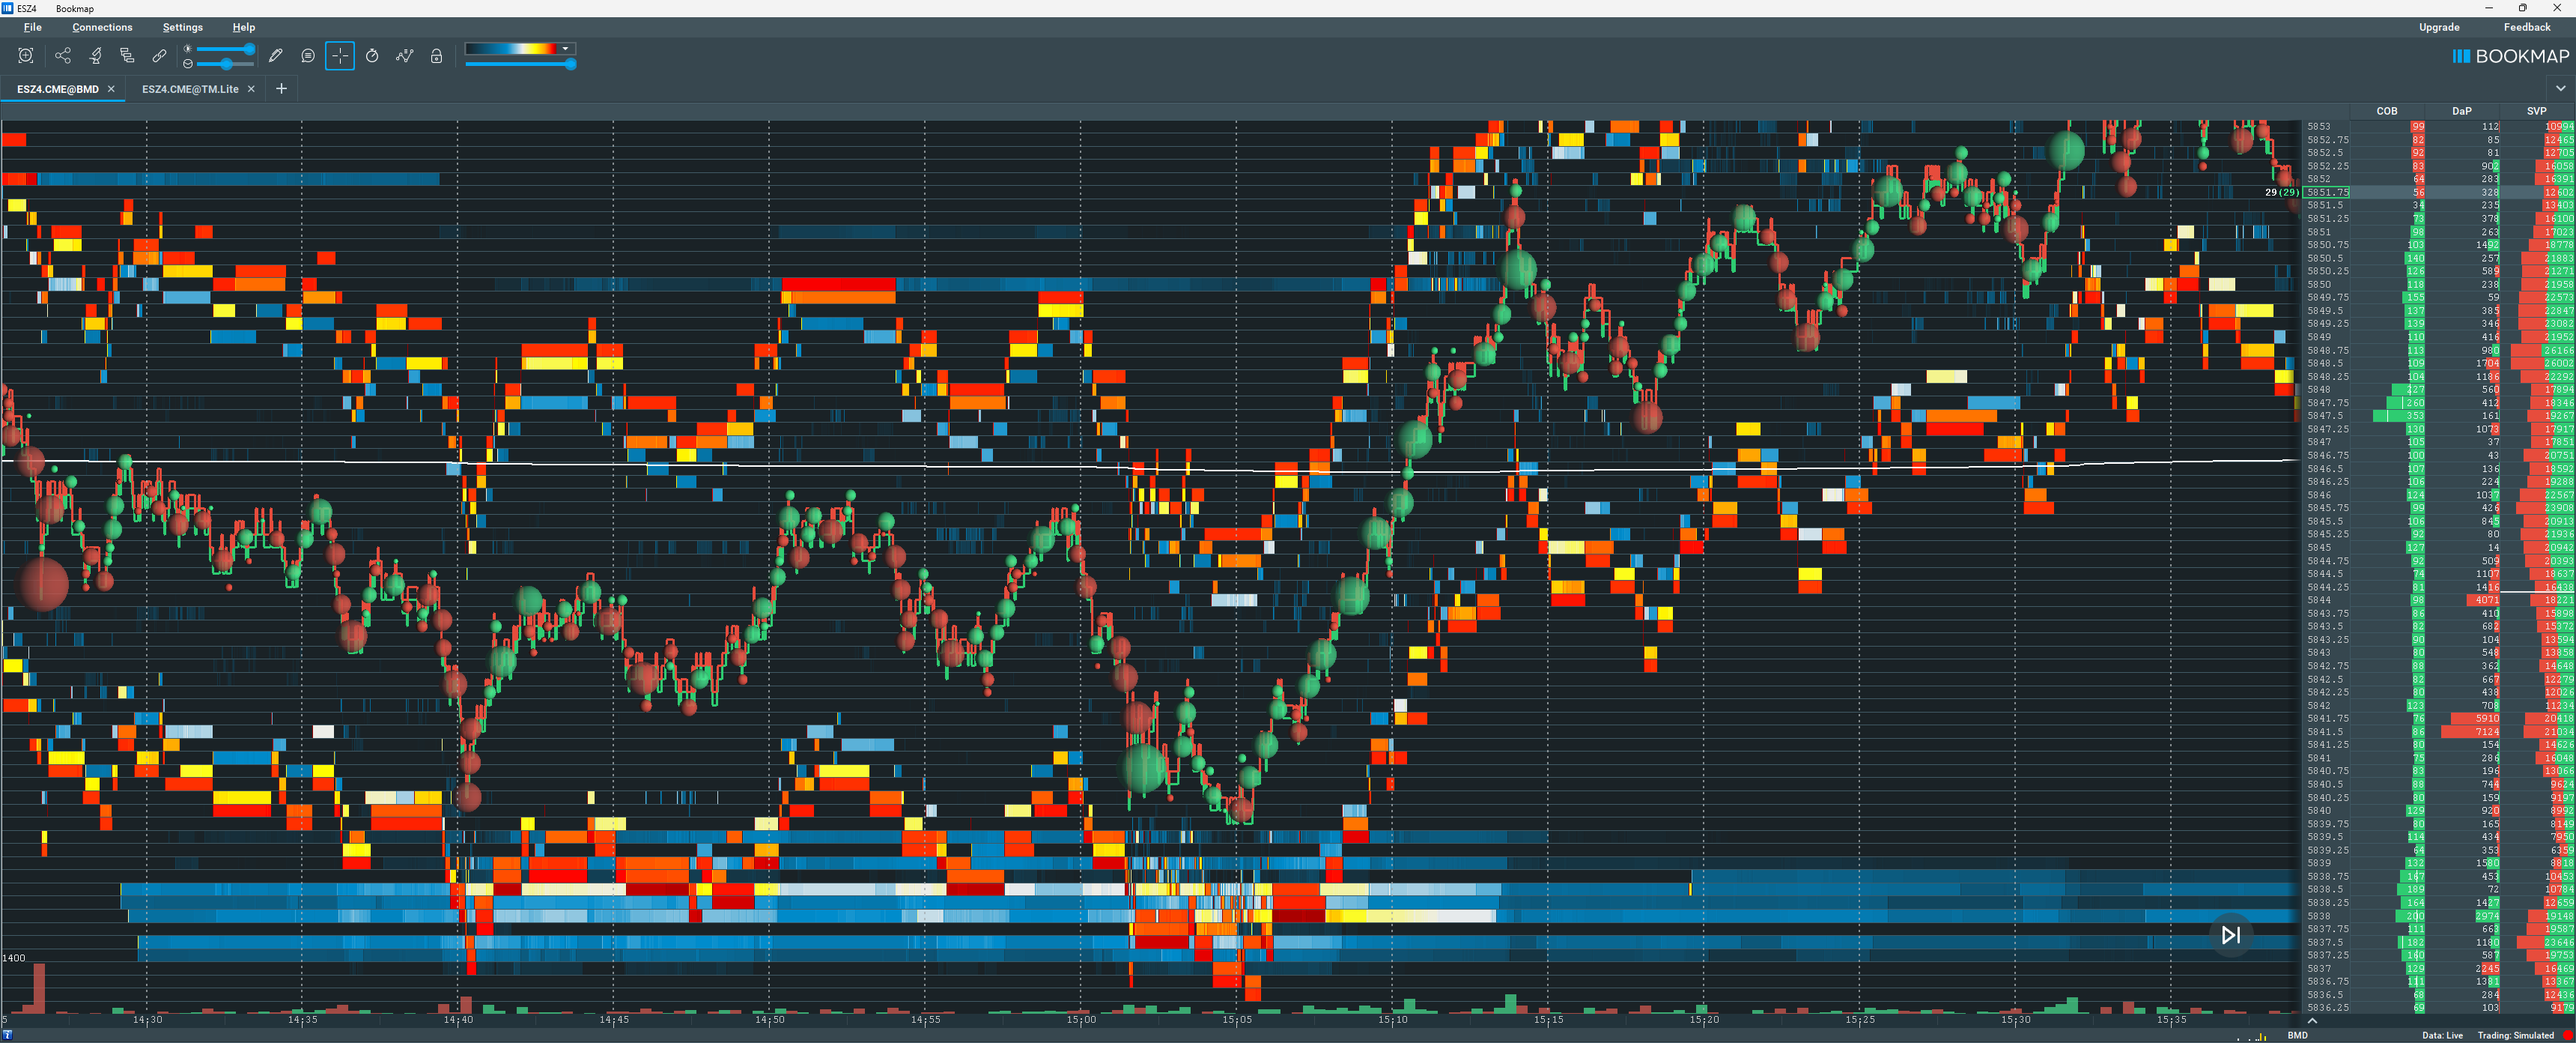Select the pencil drawing tool
This screenshot has height=1043, width=2576.
tap(276, 56)
